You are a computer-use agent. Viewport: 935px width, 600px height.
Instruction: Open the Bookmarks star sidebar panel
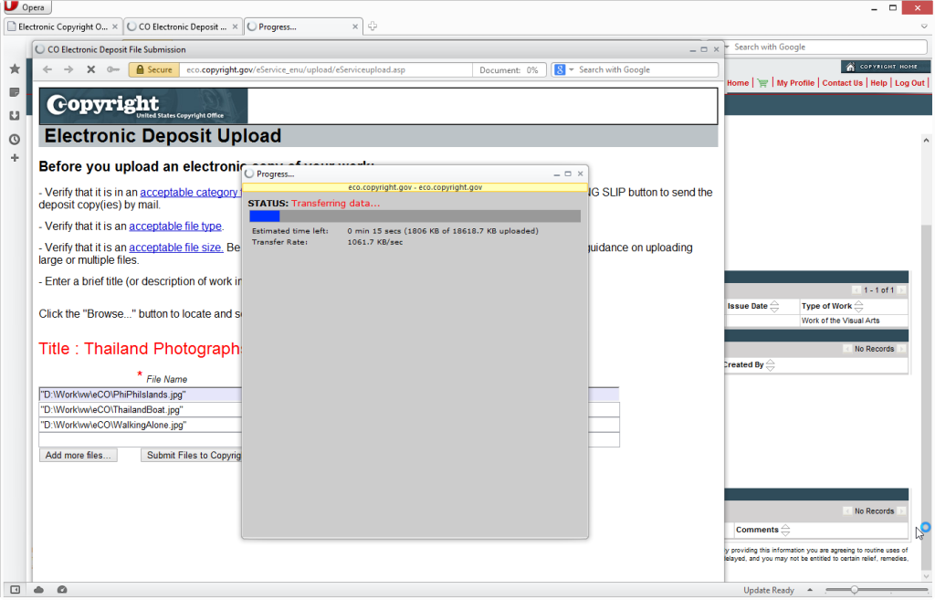(15, 69)
